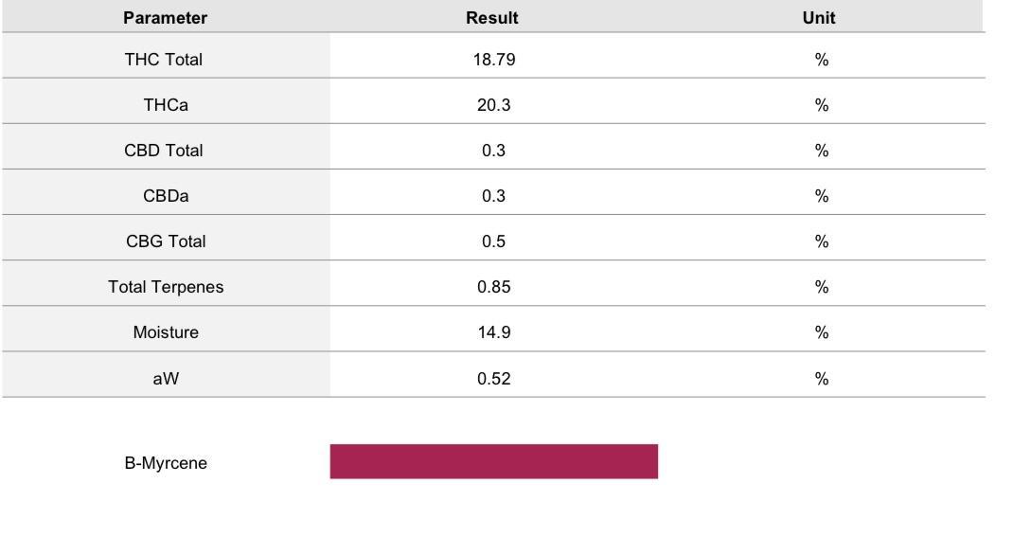Select the CBG Total parameter cell
This screenshot has height=537, width=1013.
coord(166,242)
